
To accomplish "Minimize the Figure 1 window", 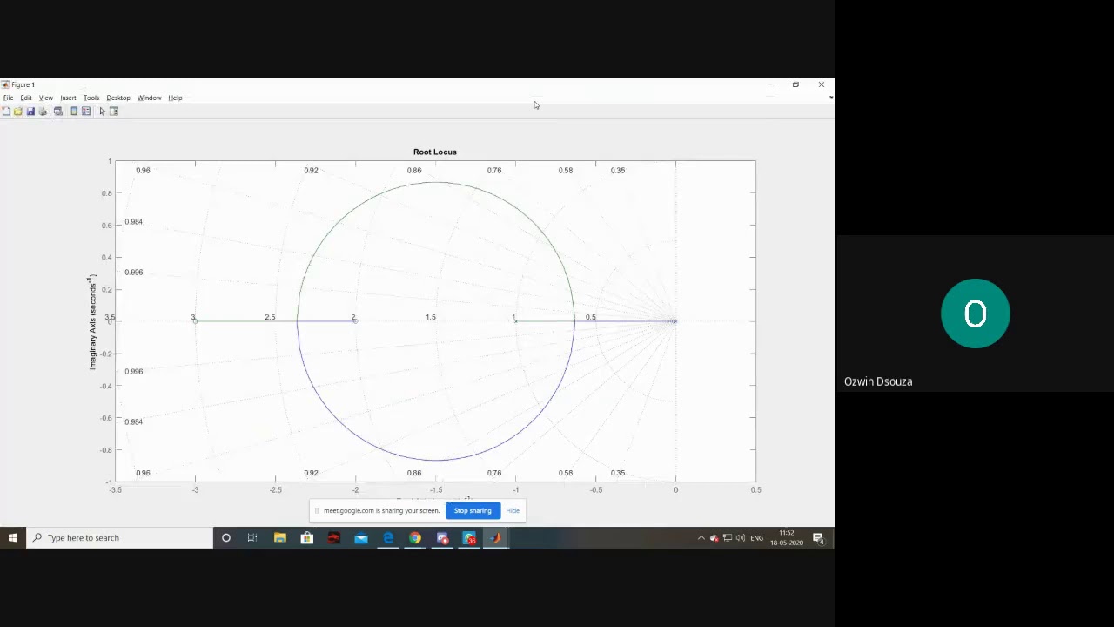I will (x=770, y=84).
